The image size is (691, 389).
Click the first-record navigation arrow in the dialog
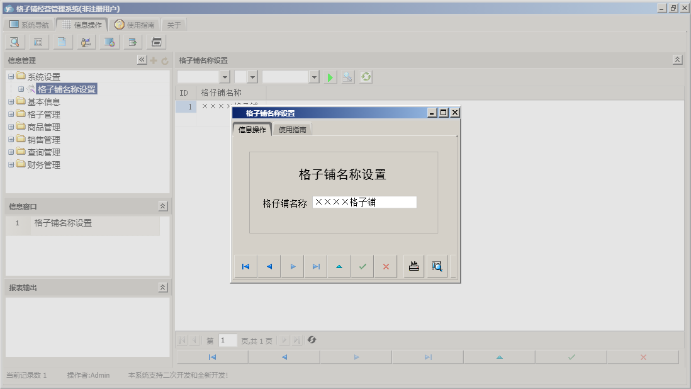[245, 266]
